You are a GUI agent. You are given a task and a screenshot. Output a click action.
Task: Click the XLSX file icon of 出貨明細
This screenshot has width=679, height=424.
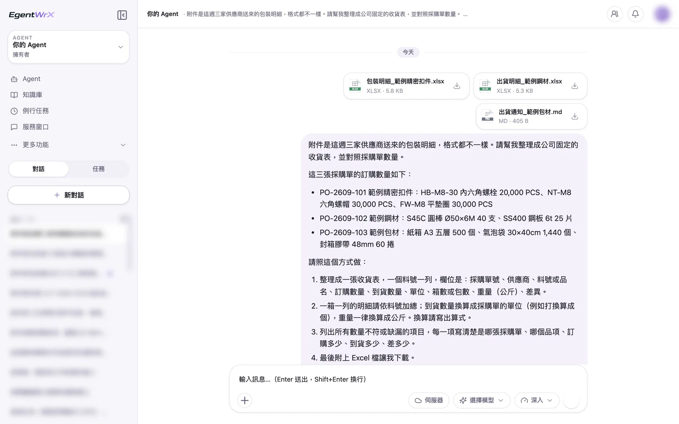(485, 85)
